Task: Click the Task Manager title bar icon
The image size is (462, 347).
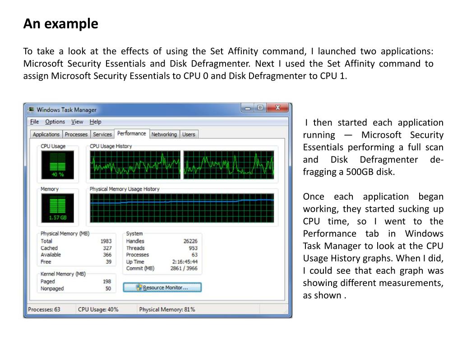Action: (x=31, y=110)
